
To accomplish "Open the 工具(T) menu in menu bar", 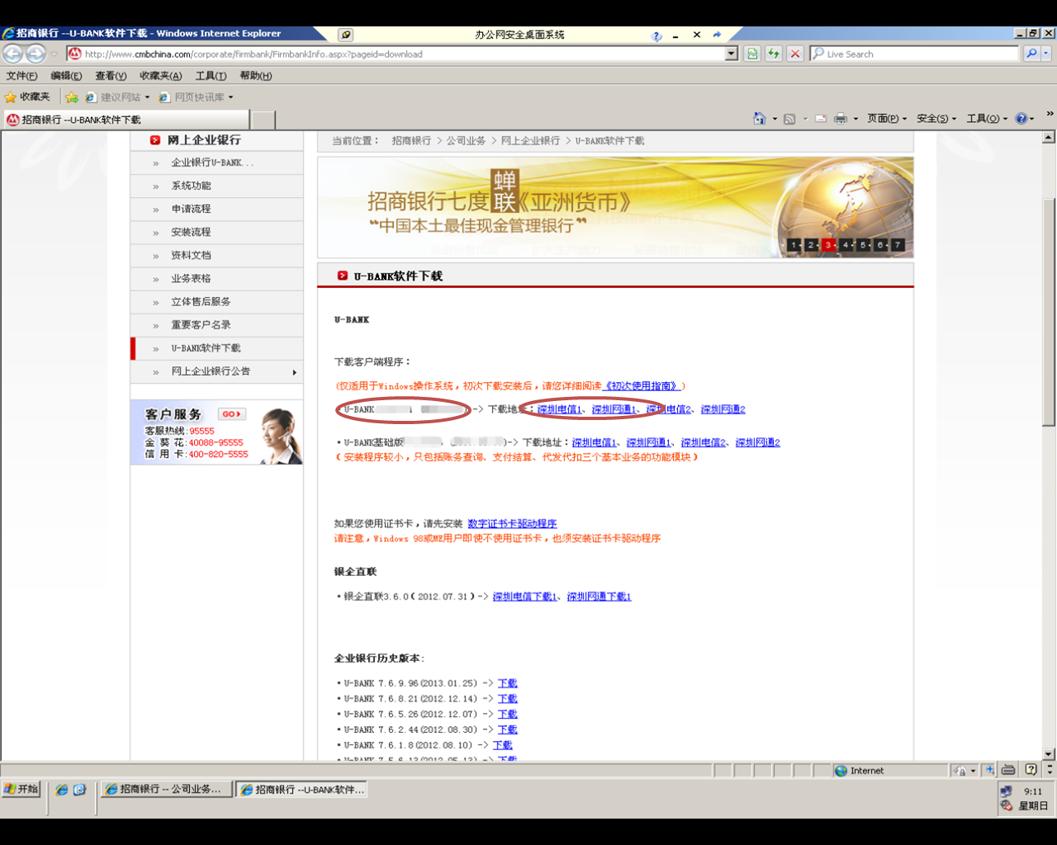I will tap(211, 76).
